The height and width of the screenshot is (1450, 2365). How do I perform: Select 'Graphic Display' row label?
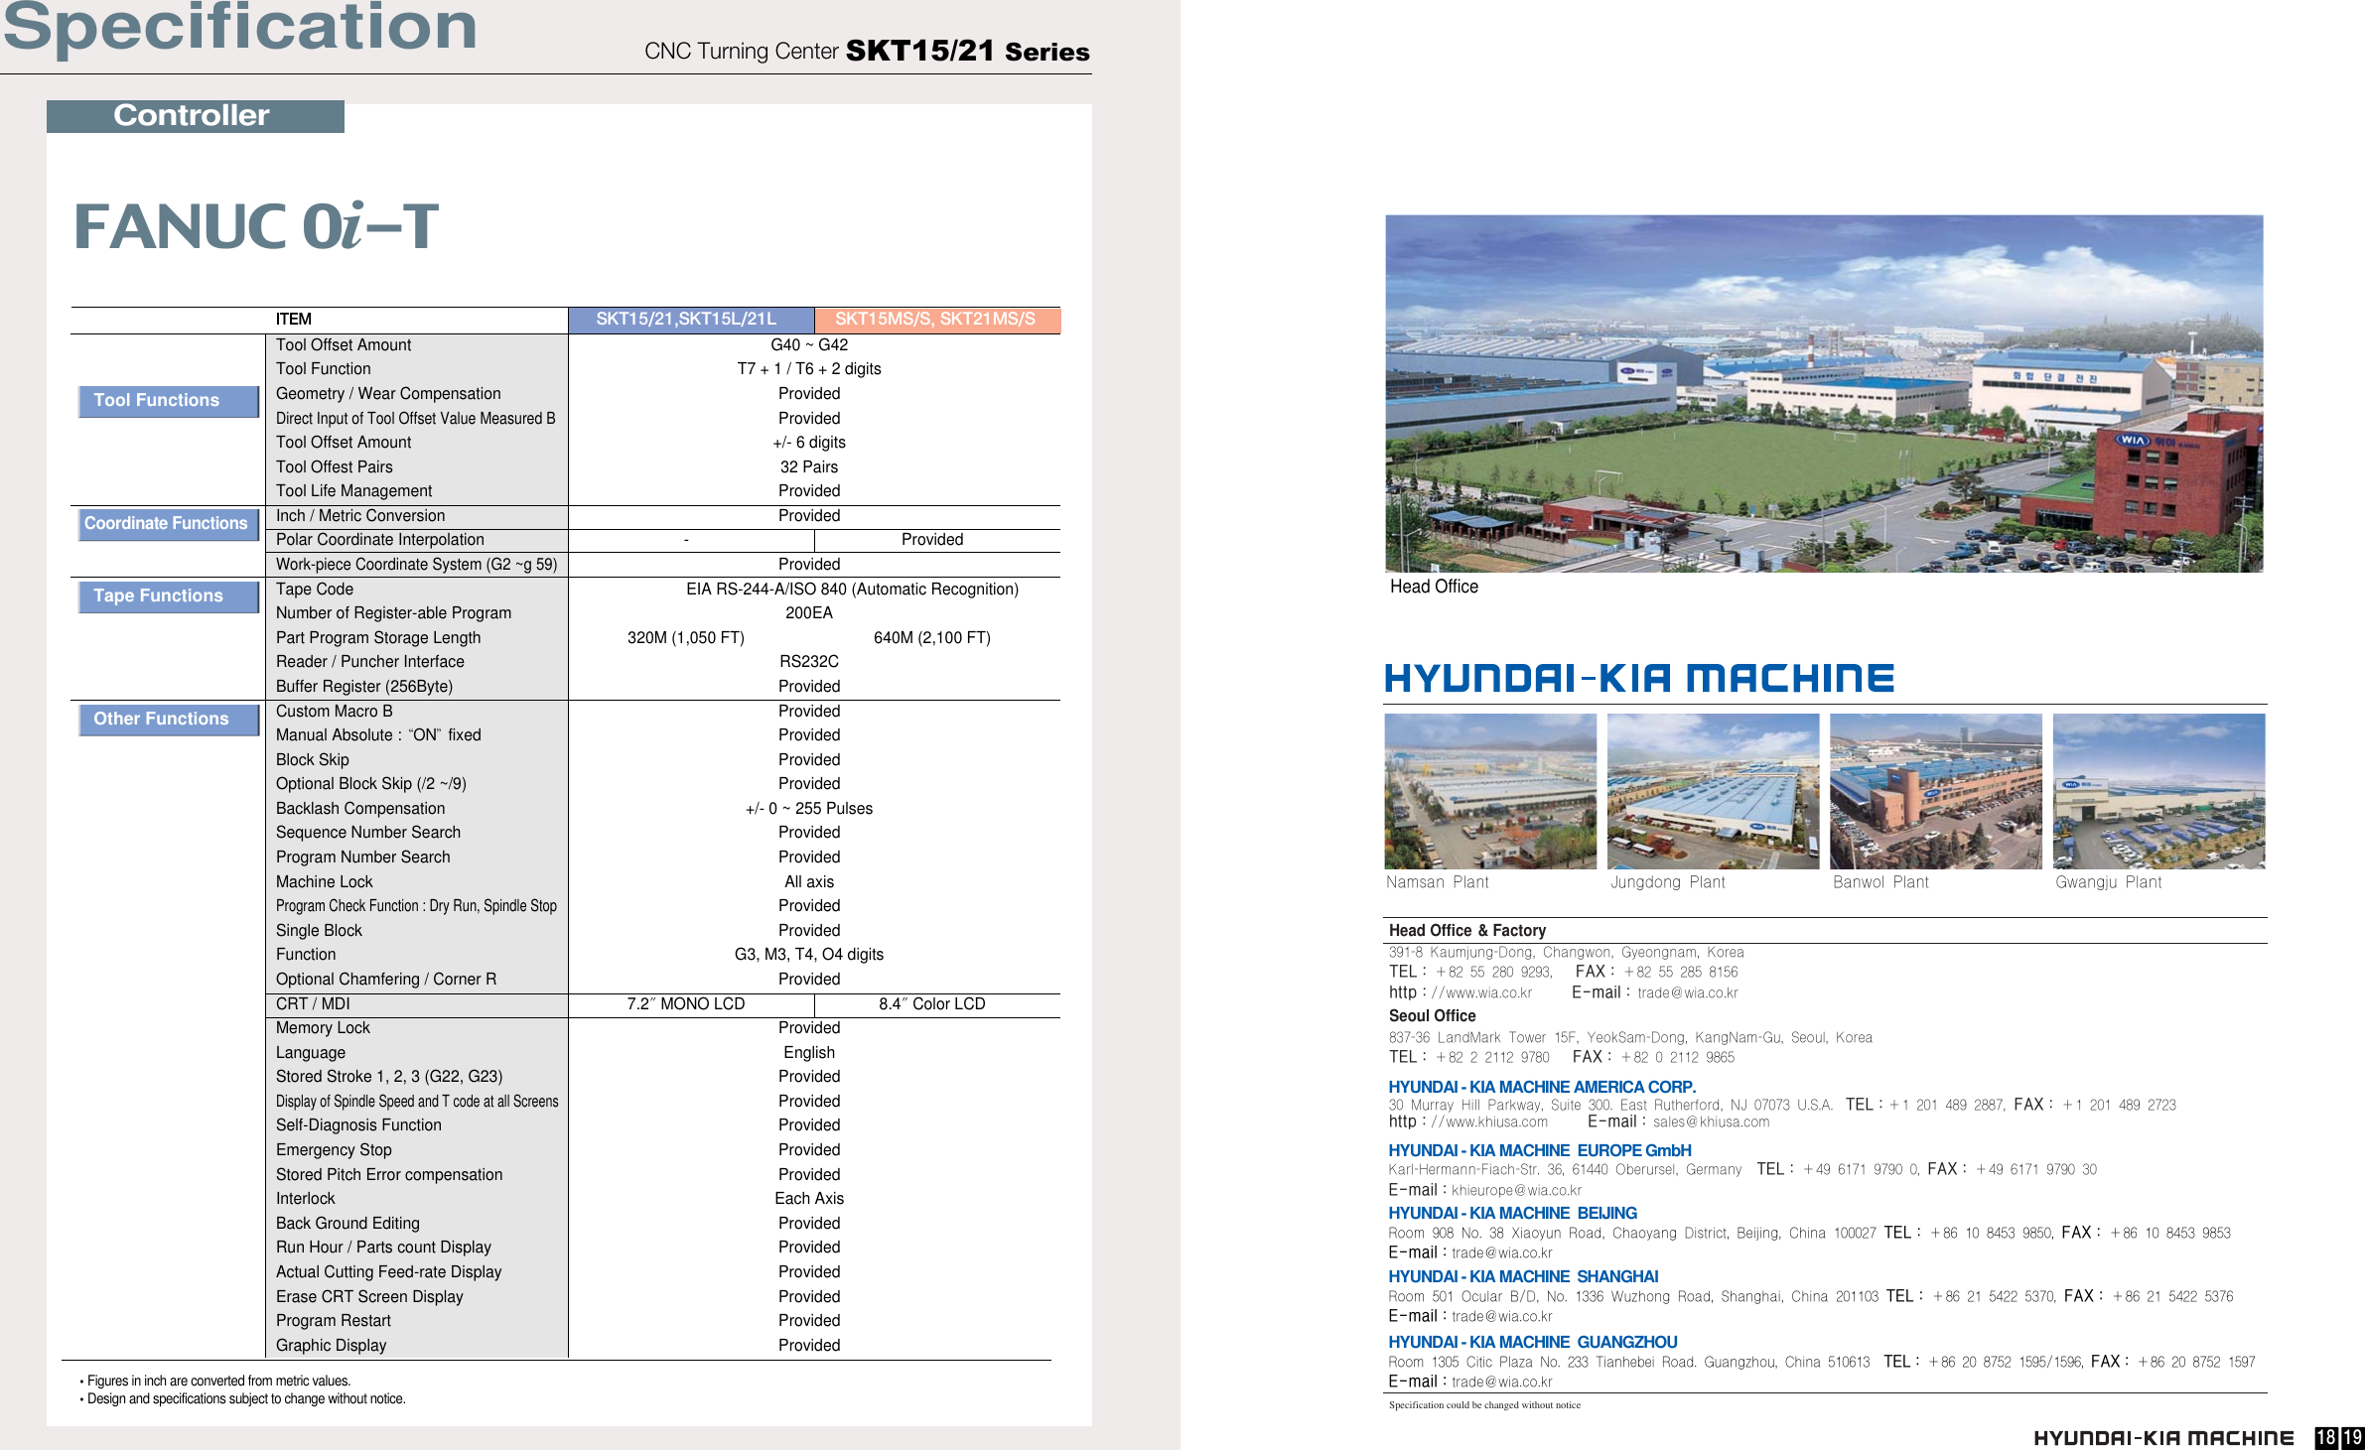(331, 1346)
